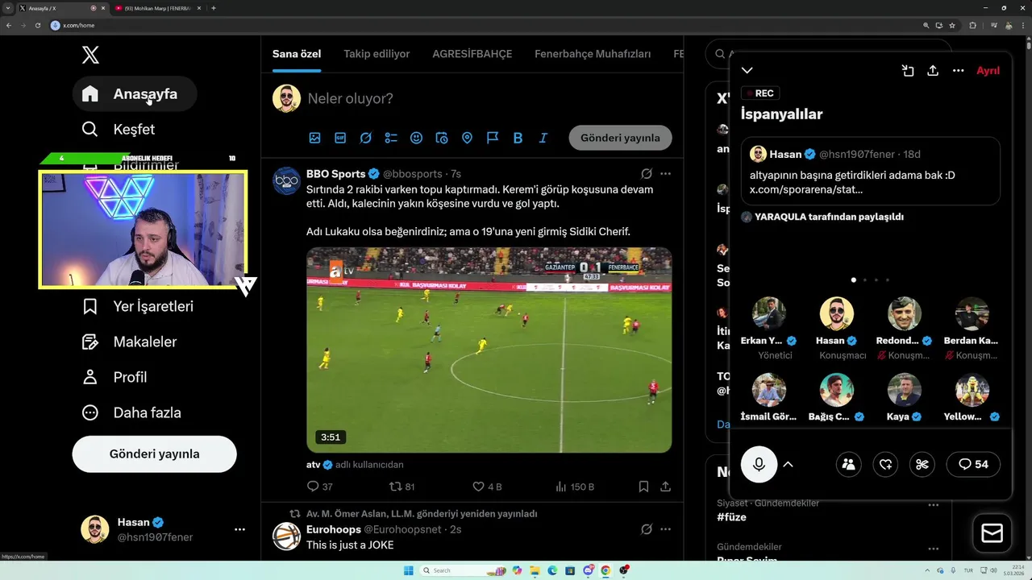Open Chrome tab search dropdown

point(7,8)
